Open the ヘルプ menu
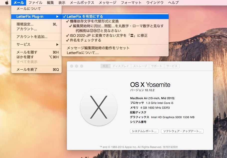 pos(173,3)
